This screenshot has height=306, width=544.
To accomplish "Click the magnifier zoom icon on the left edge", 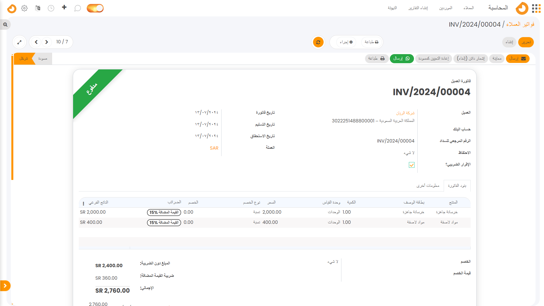I will (x=5, y=25).
